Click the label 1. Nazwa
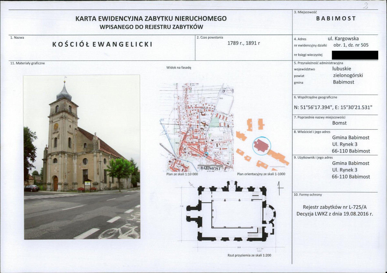The image size is (387, 273). (17, 37)
